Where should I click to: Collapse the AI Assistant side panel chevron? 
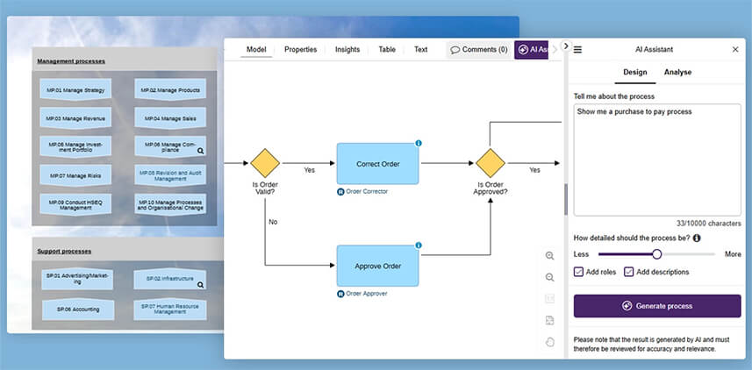pyautogui.click(x=565, y=46)
